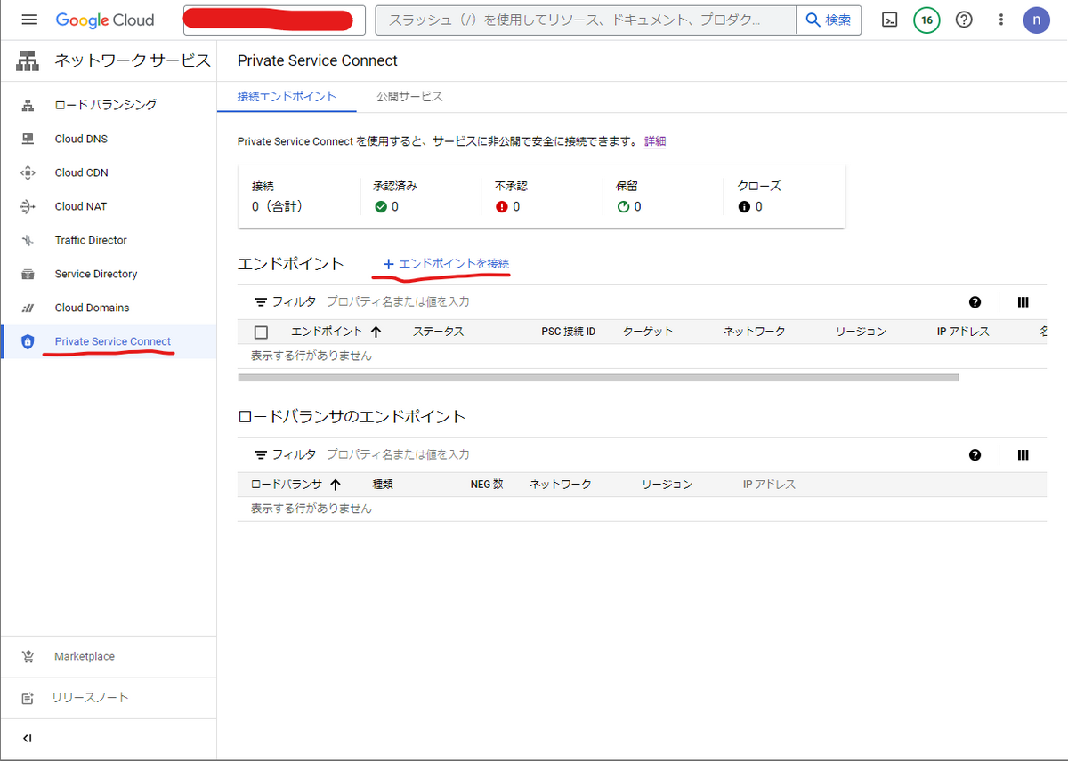
Task: Click the Private Service Connect shield icon
Action: 28,341
